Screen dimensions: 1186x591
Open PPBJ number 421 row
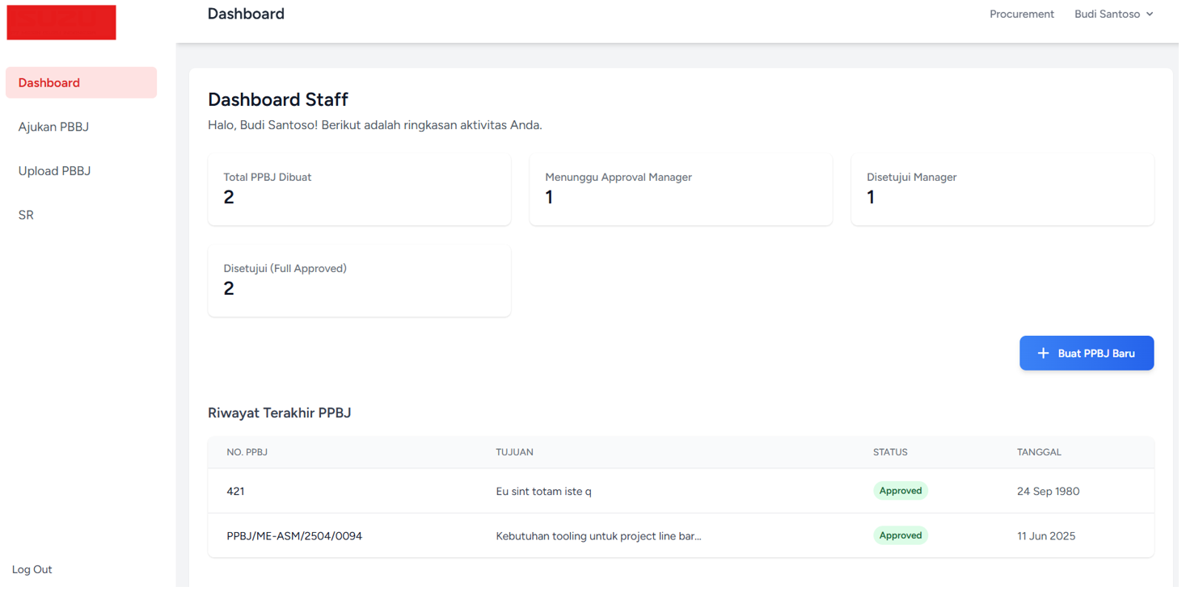pyautogui.click(x=236, y=491)
